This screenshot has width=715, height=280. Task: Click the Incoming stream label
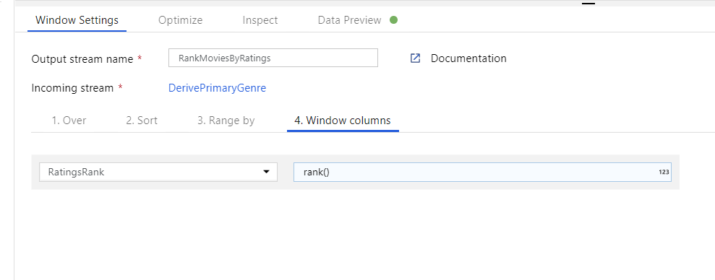(x=72, y=88)
